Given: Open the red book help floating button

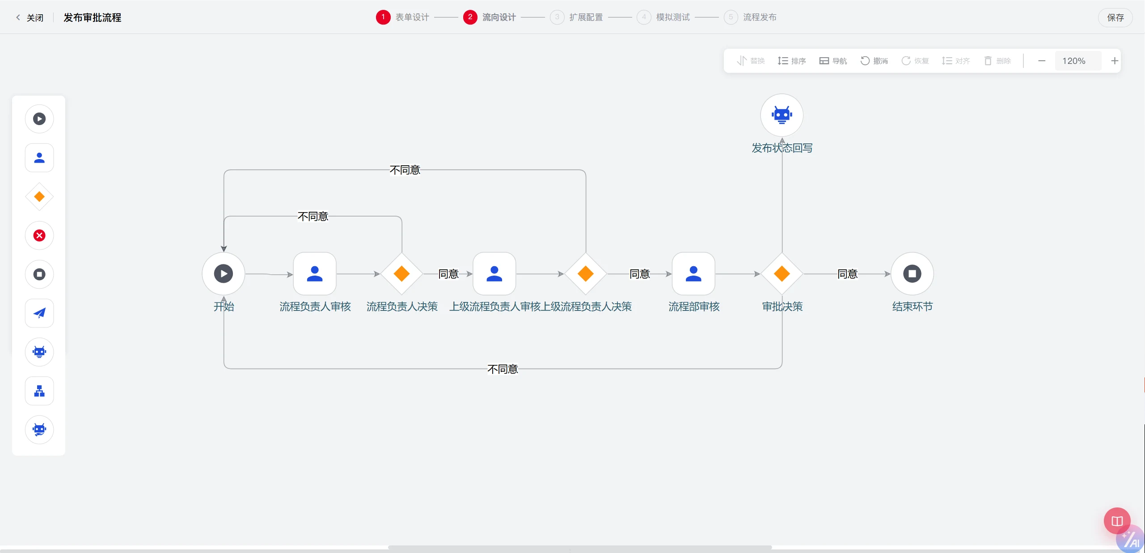Looking at the screenshot, I should [1117, 521].
